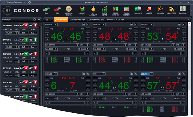This screenshot has width=193, height=117.
Task: Switch to EURUSD M15 Ask tab
Action: (116, 20)
